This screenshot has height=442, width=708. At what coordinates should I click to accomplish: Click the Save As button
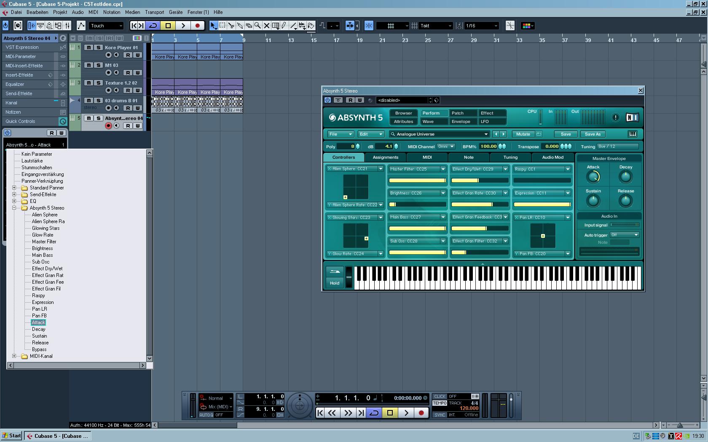coord(593,134)
